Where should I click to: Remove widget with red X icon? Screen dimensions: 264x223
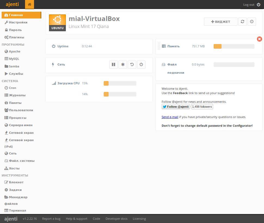[259, 39]
